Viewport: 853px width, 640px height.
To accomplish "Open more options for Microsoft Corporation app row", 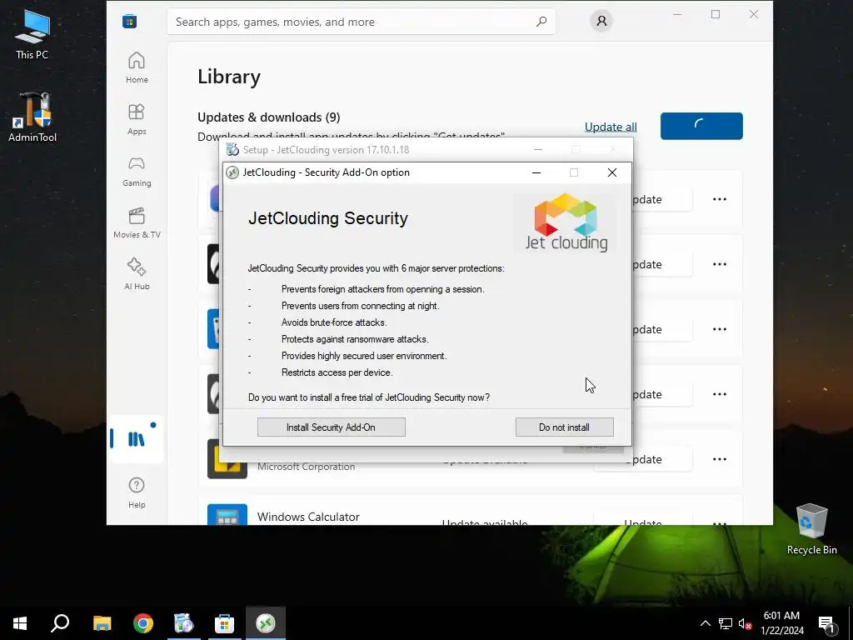I will (x=720, y=459).
